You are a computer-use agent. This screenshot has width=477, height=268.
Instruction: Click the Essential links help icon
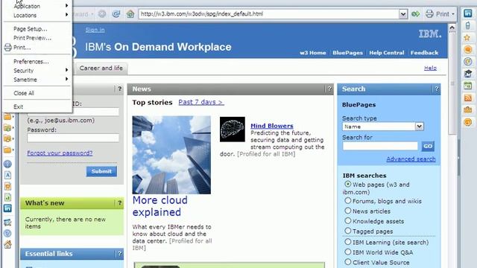119,254
